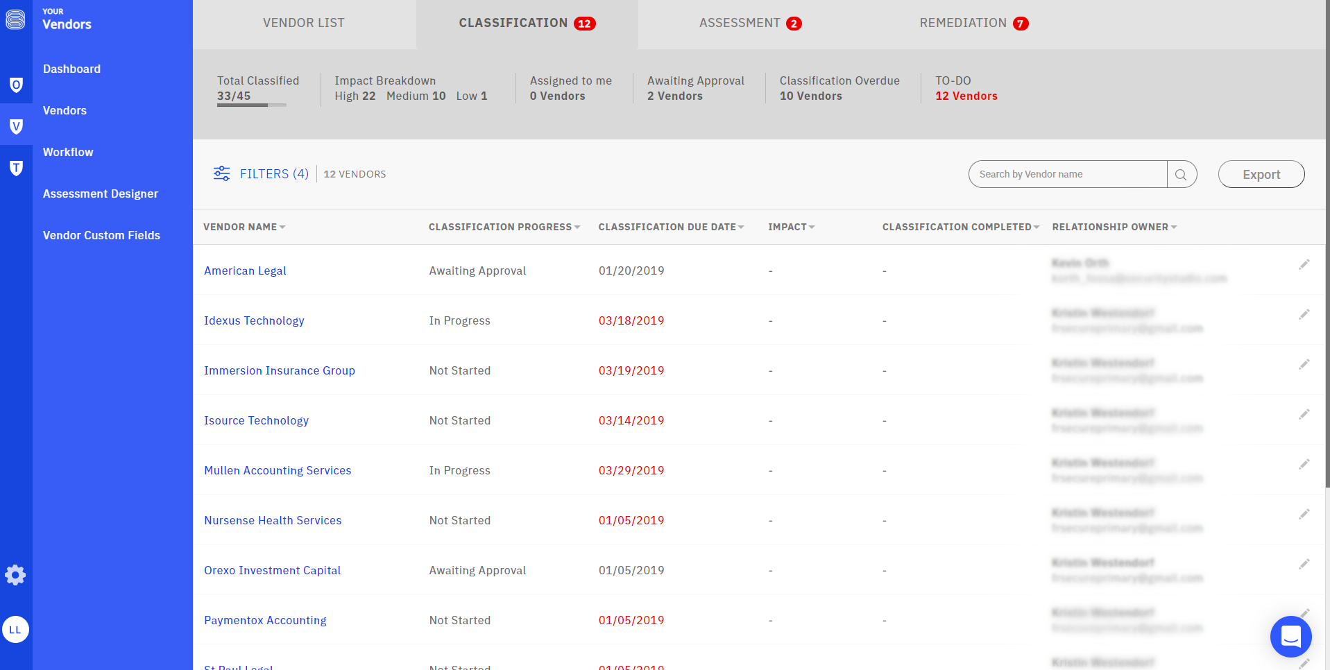1330x670 pixels.
Task: Click the Search by Vendor name field
Action: [x=1068, y=175]
